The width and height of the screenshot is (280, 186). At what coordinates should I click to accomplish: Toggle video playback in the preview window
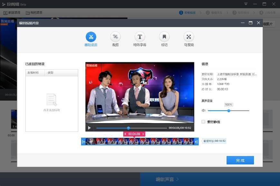coord(89,128)
